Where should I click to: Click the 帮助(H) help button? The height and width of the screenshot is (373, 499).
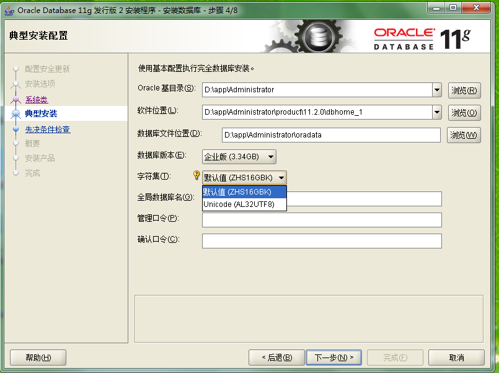pos(38,358)
